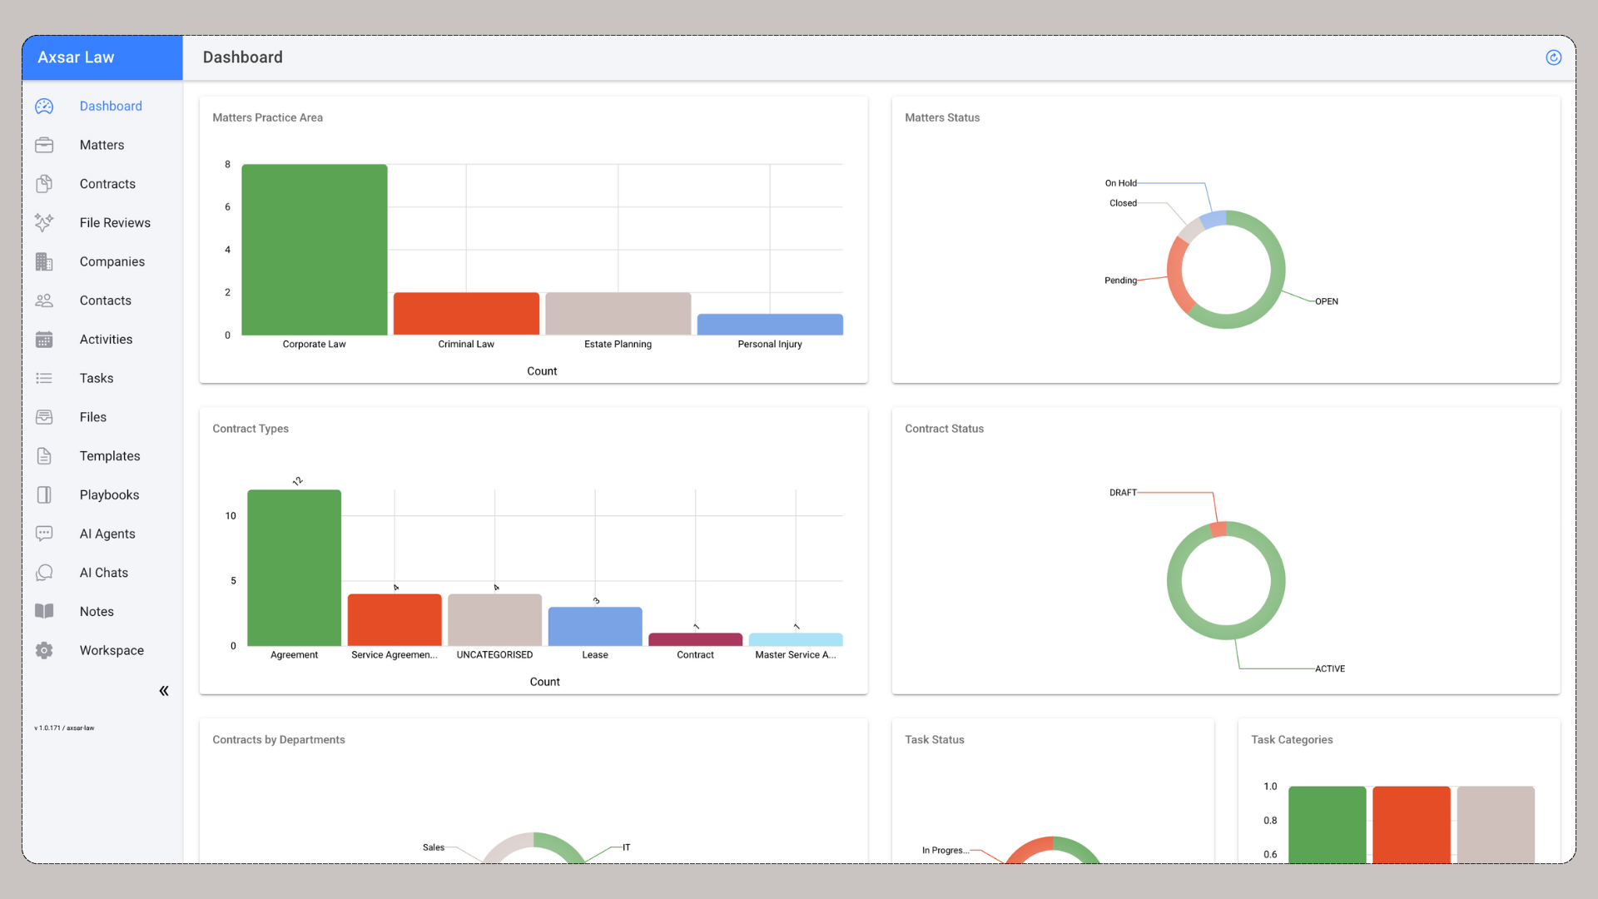Viewport: 1598px width, 899px height.
Task: Click the Playbooks book icon
Action: 44,494
